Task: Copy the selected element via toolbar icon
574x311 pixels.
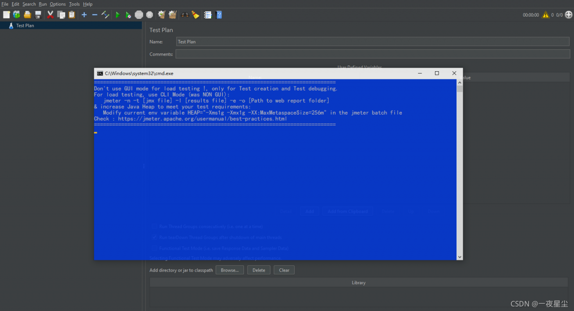Action: [x=61, y=15]
